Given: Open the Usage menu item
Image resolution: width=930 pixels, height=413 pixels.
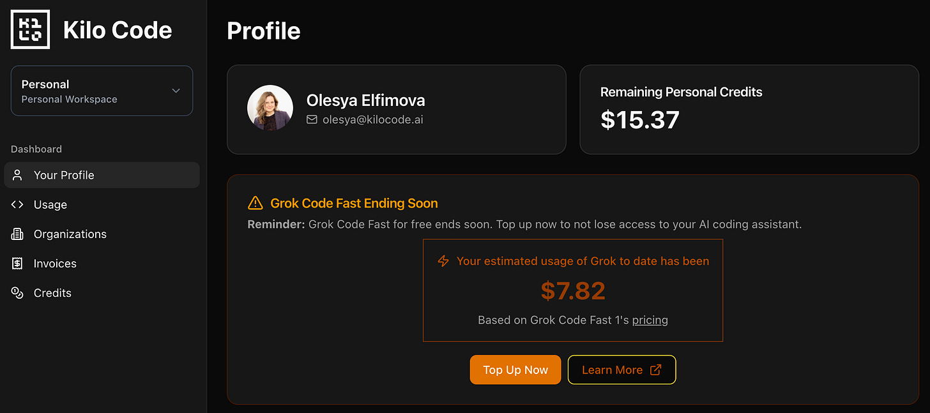Looking at the screenshot, I should (x=102, y=204).
